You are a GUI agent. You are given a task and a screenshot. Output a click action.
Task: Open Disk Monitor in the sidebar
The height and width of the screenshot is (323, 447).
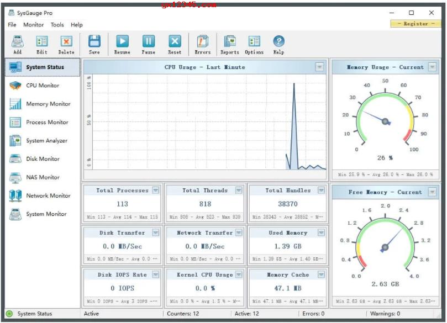click(43, 159)
